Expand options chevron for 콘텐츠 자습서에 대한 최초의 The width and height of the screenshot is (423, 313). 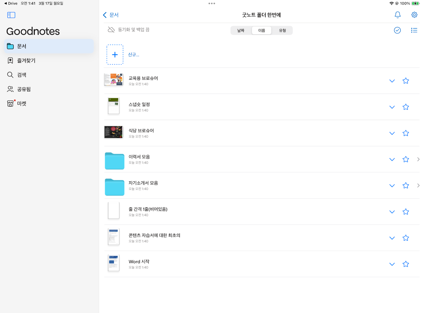pyautogui.click(x=392, y=238)
